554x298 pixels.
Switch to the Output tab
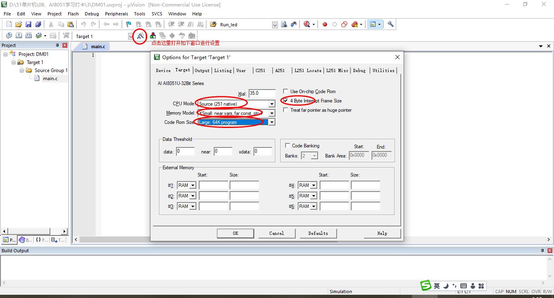[202, 70]
